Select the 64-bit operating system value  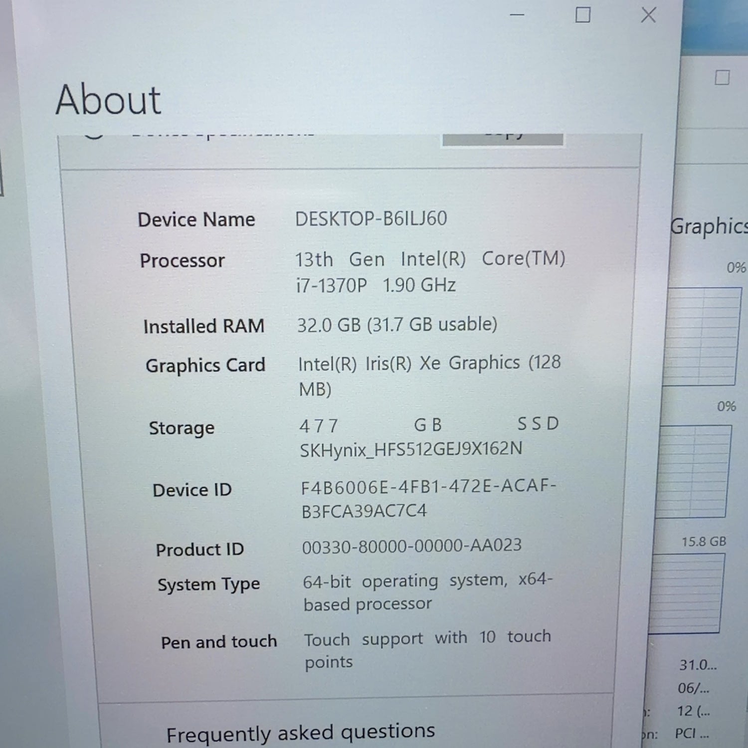428,592
